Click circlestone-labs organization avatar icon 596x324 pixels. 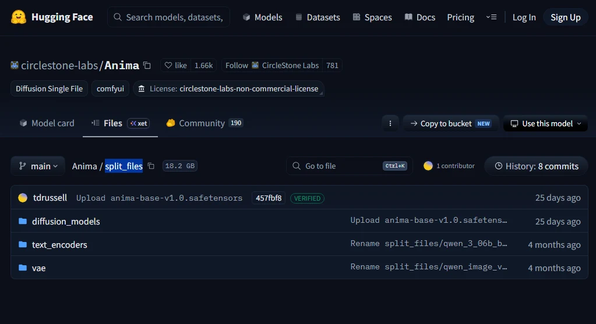tap(15, 65)
